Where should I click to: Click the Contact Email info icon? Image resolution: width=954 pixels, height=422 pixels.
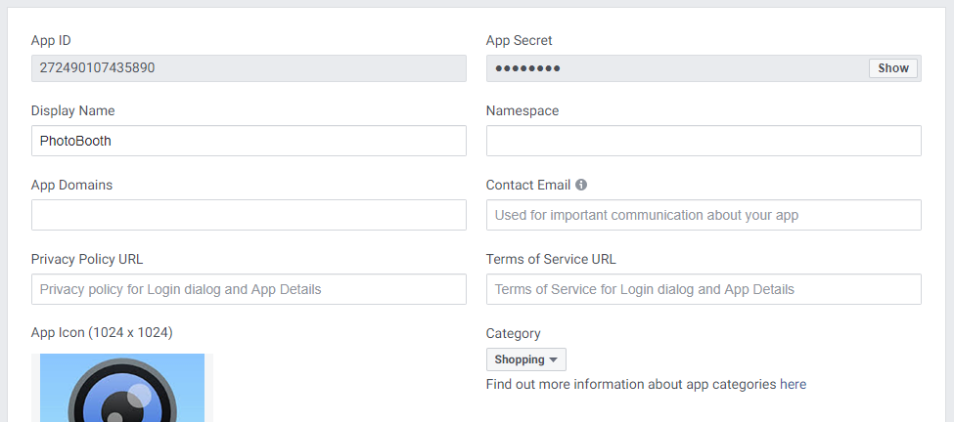click(581, 185)
